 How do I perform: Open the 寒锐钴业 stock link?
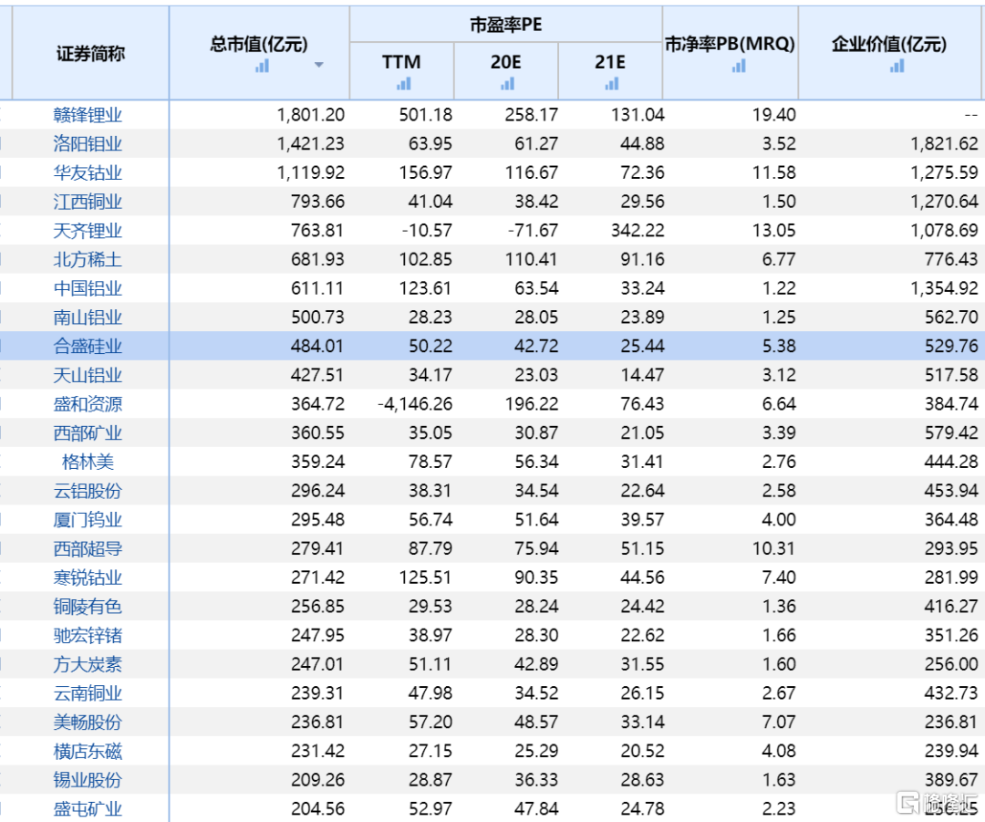[88, 577]
